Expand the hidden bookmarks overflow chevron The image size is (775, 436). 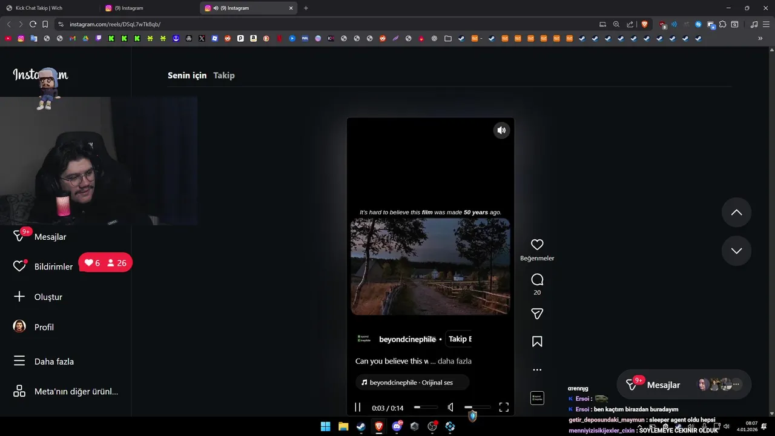[x=760, y=38]
